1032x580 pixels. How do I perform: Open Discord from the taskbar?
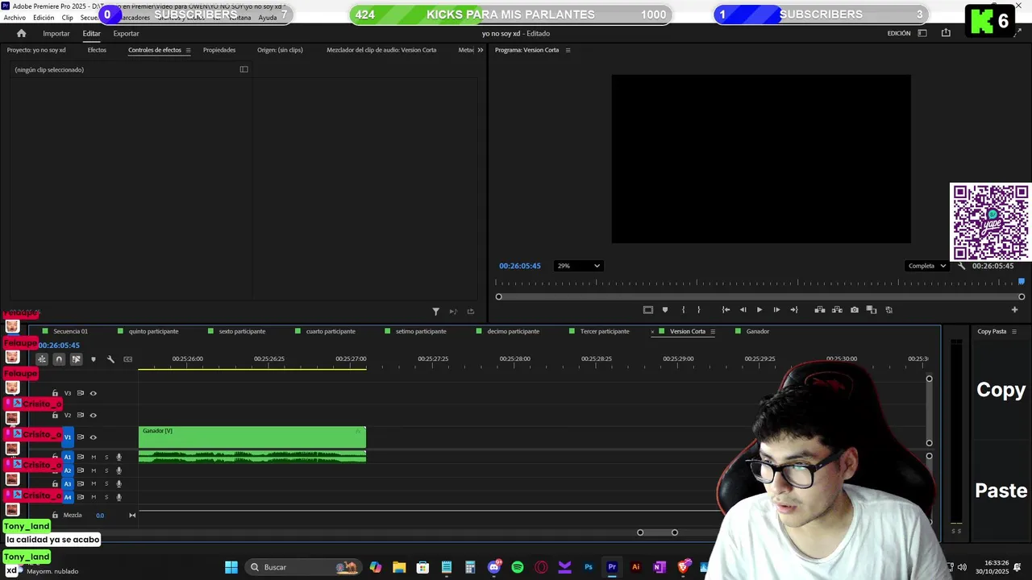point(494,567)
